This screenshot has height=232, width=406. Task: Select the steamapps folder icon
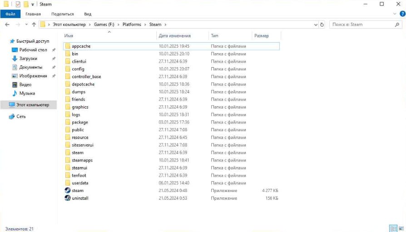click(68, 160)
